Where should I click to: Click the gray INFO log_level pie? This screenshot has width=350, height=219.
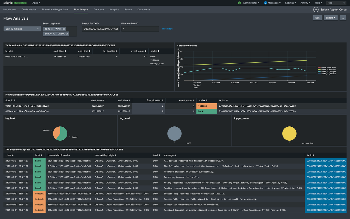click(x=174, y=133)
